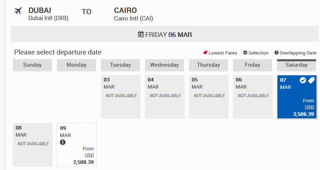The width and height of the screenshot is (320, 170).
Task: Click the calendar icon next to Friday 06 Mar
Action: (141, 35)
